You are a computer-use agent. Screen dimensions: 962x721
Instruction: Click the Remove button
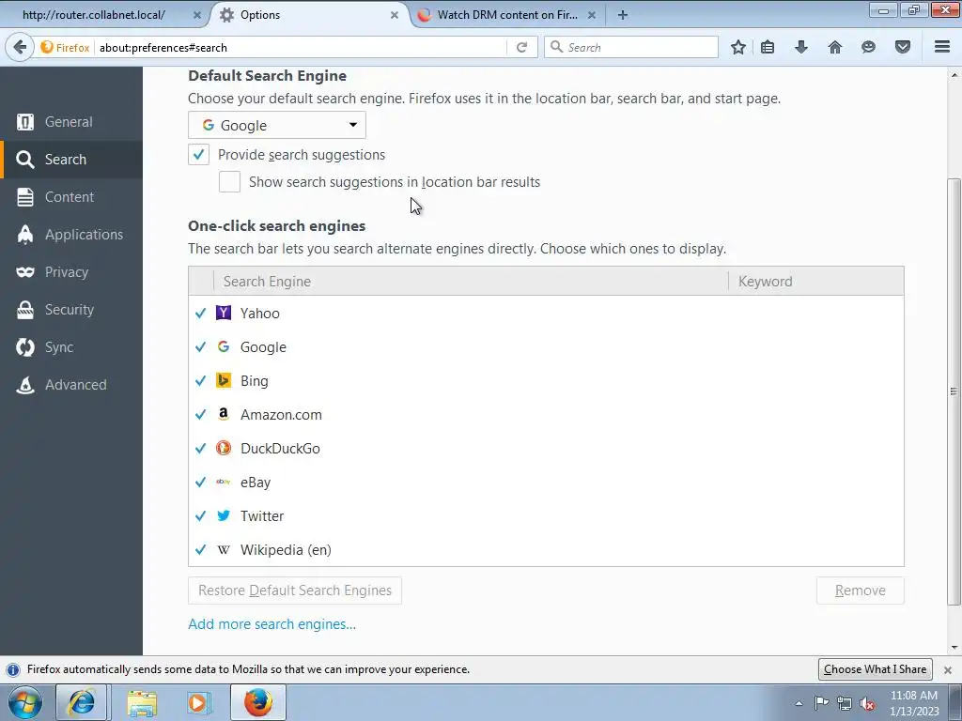[861, 591]
